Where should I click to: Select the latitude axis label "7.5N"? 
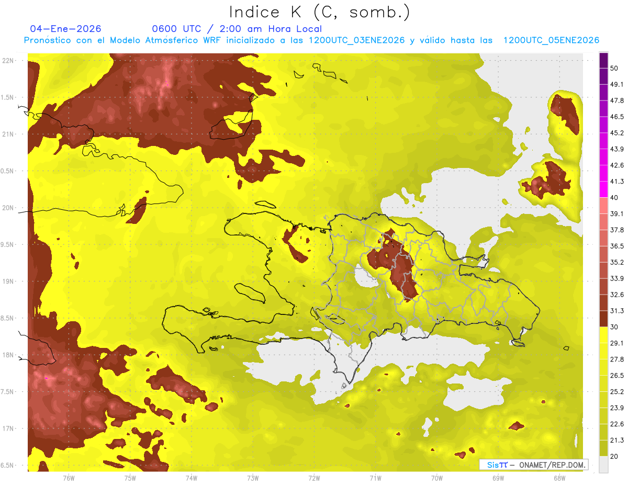(x=7, y=392)
